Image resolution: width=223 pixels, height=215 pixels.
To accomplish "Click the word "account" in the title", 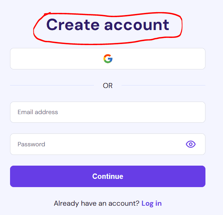I will (137, 25).
